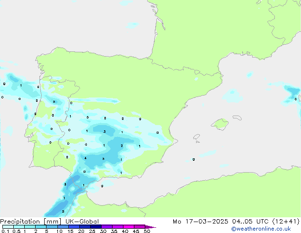Image resolution: width=301 pixels, height=233 pixels.
Task: Click the 0.1–0.5 mm palest legend swatch
Action: tap(8, 227)
